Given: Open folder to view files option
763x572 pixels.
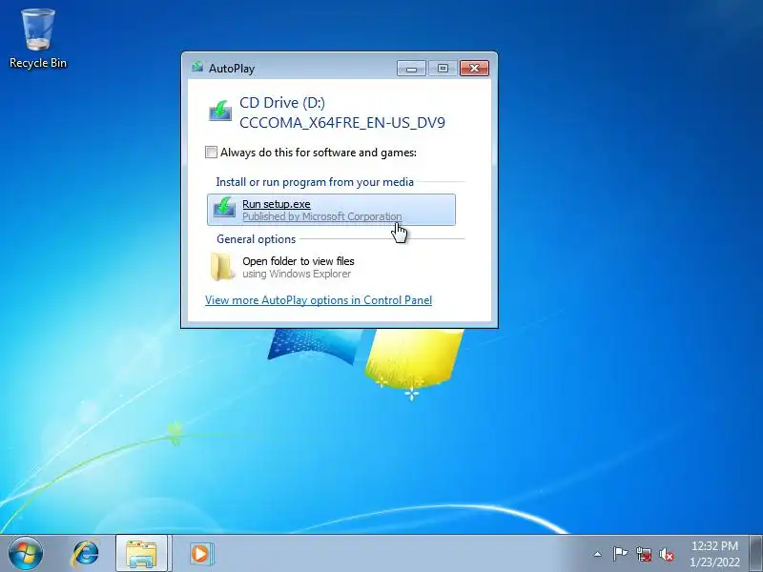Looking at the screenshot, I should [331, 267].
